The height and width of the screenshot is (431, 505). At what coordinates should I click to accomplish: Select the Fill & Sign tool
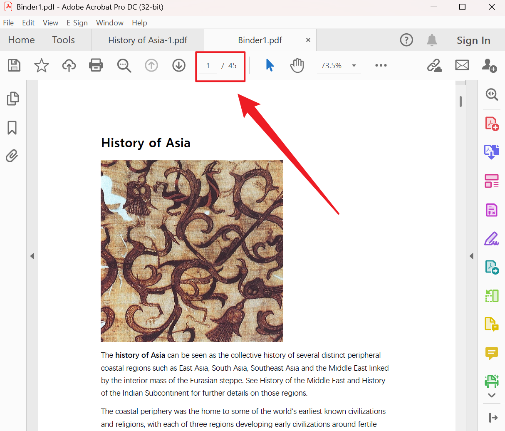click(492, 238)
